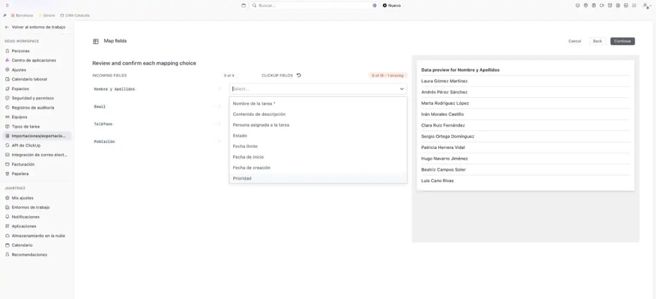Open the Girona favorite in the favorites bar
The width and height of the screenshot is (656, 299).
tap(46, 15)
